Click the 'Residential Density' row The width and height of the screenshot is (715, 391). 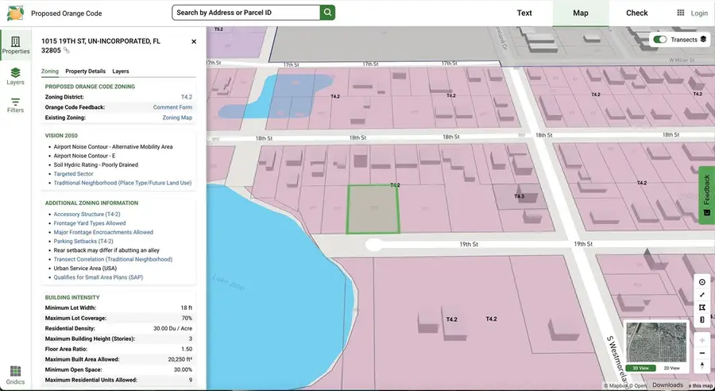(x=118, y=328)
